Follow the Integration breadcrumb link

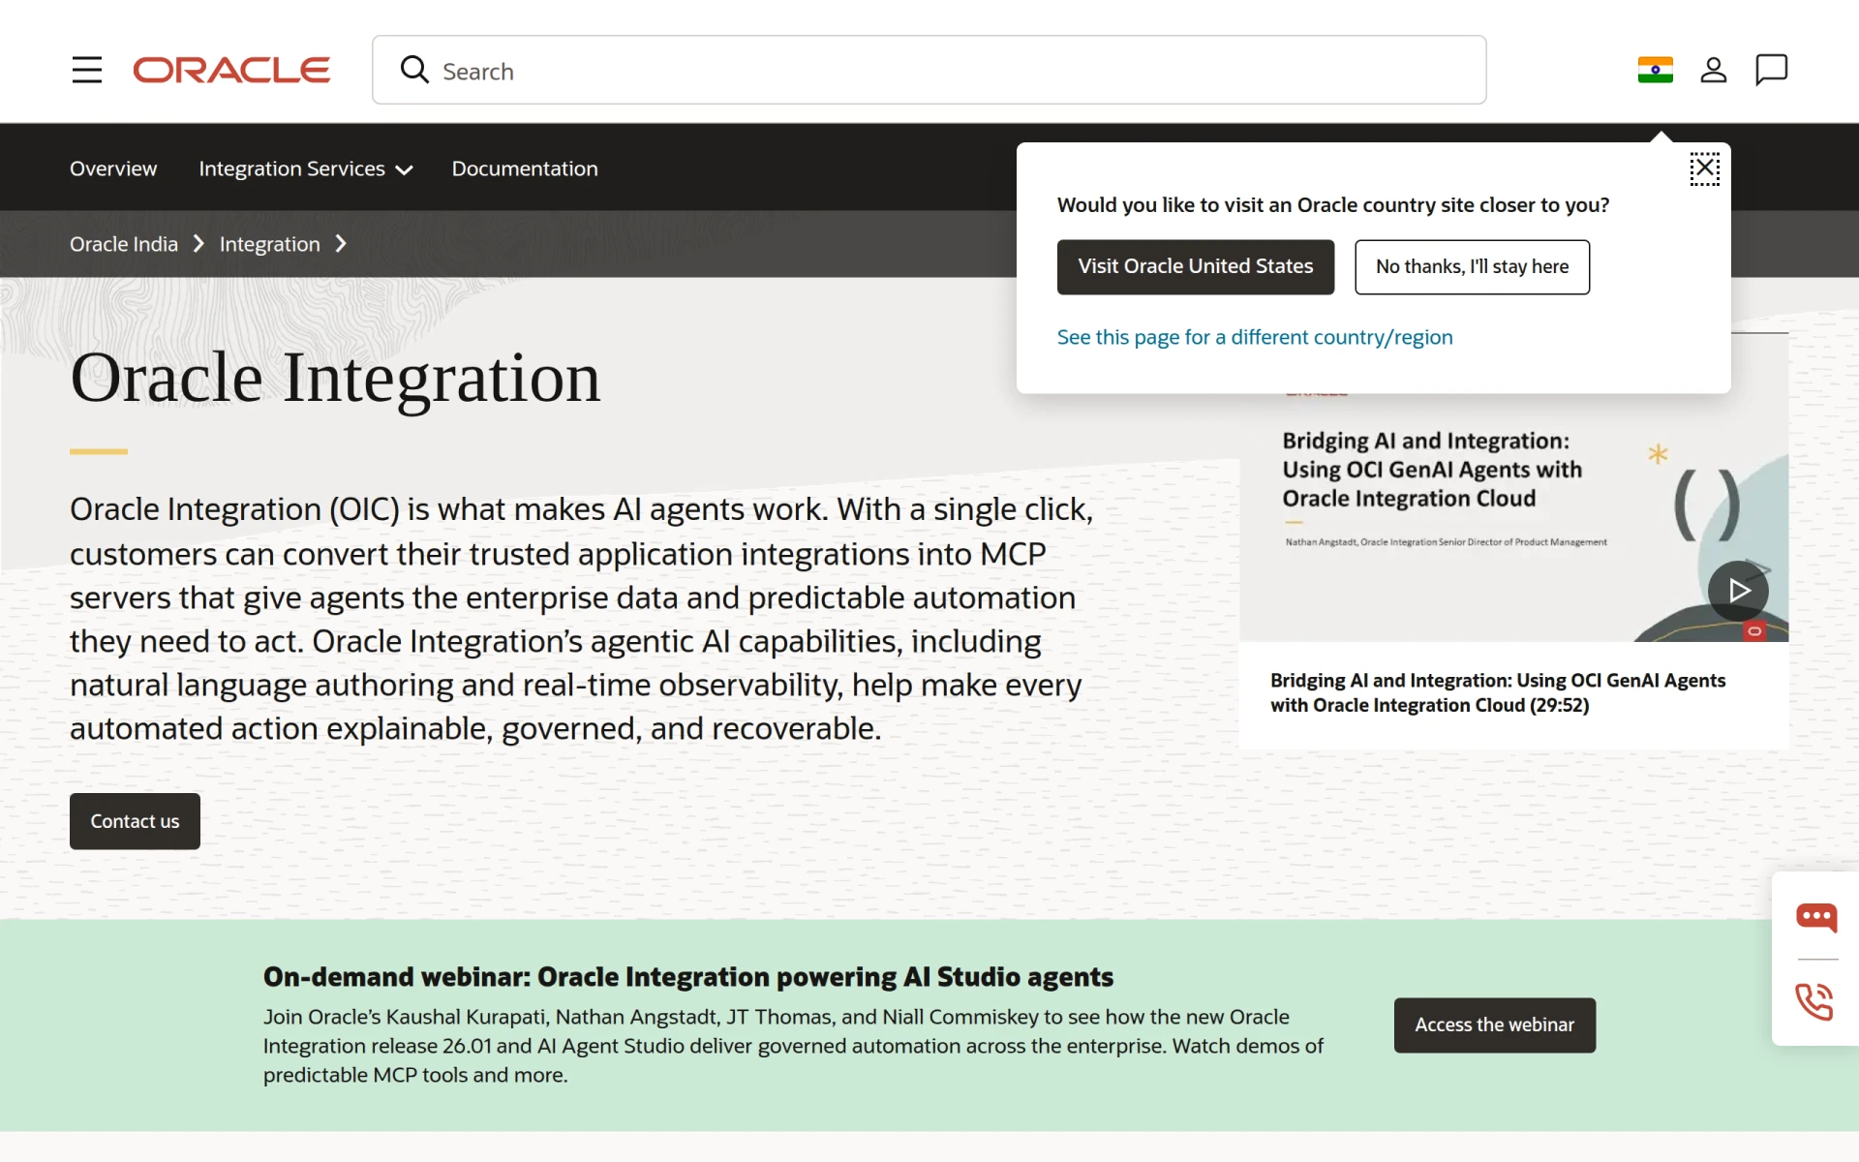coord(269,244)
